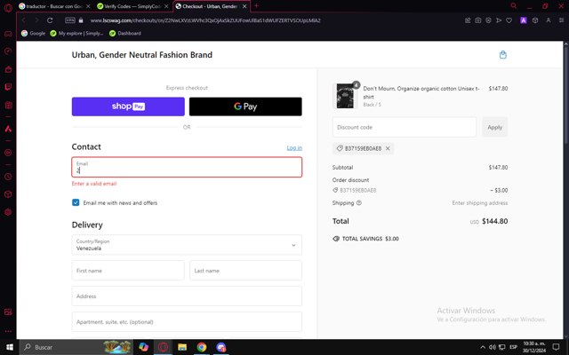The width and height of the screenshot is (569, 355).
Task: Open Google Chrome from the taskbar
Action: tap(202, 347)
